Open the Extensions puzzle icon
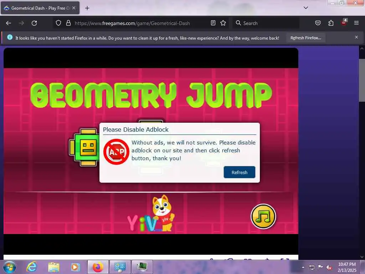 [331, 23]
